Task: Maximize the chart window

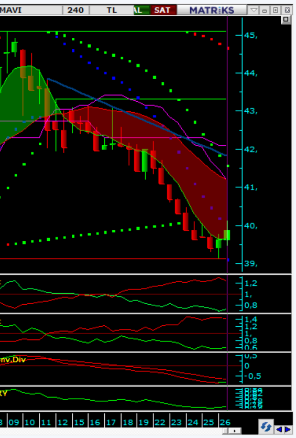Action: [x=276, y=10]
